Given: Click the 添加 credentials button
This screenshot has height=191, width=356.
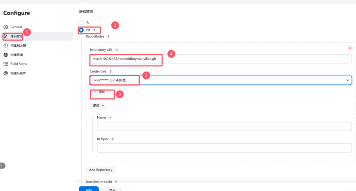Looking at the screenshot, I should click(x=99, y=92).
